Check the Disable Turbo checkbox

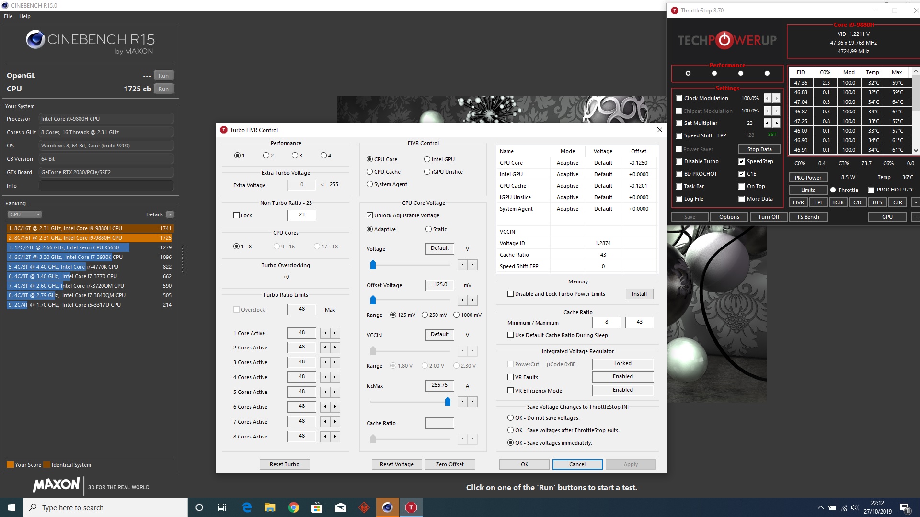click(x=679, y=162)
